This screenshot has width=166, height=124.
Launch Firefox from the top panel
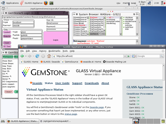click(46, 3)
